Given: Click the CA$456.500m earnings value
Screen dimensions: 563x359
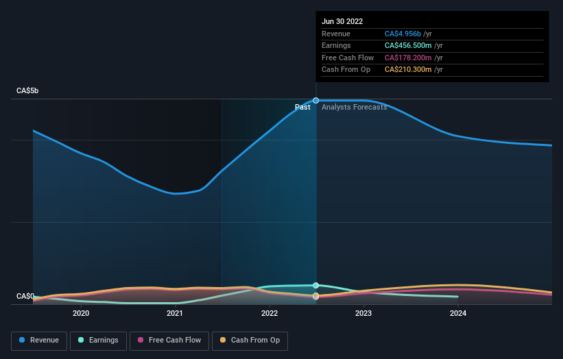Looking at the screenshot, I should (408, 45).
